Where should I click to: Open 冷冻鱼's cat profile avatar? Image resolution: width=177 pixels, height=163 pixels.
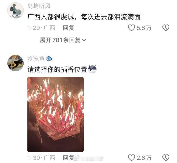coord(16,63)
